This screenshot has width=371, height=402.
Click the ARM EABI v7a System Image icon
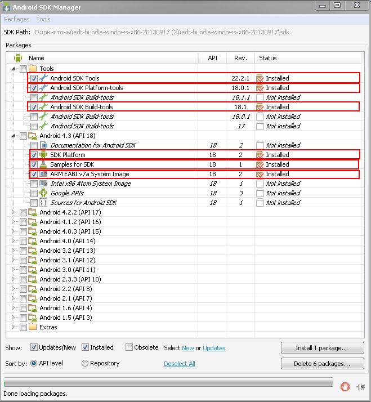43,174
